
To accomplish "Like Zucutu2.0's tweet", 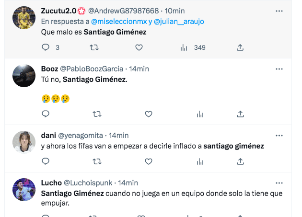I will 139,47.
